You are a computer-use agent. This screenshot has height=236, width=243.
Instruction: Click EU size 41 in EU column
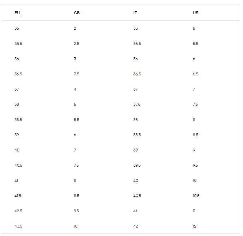click(x=16, y=180)
